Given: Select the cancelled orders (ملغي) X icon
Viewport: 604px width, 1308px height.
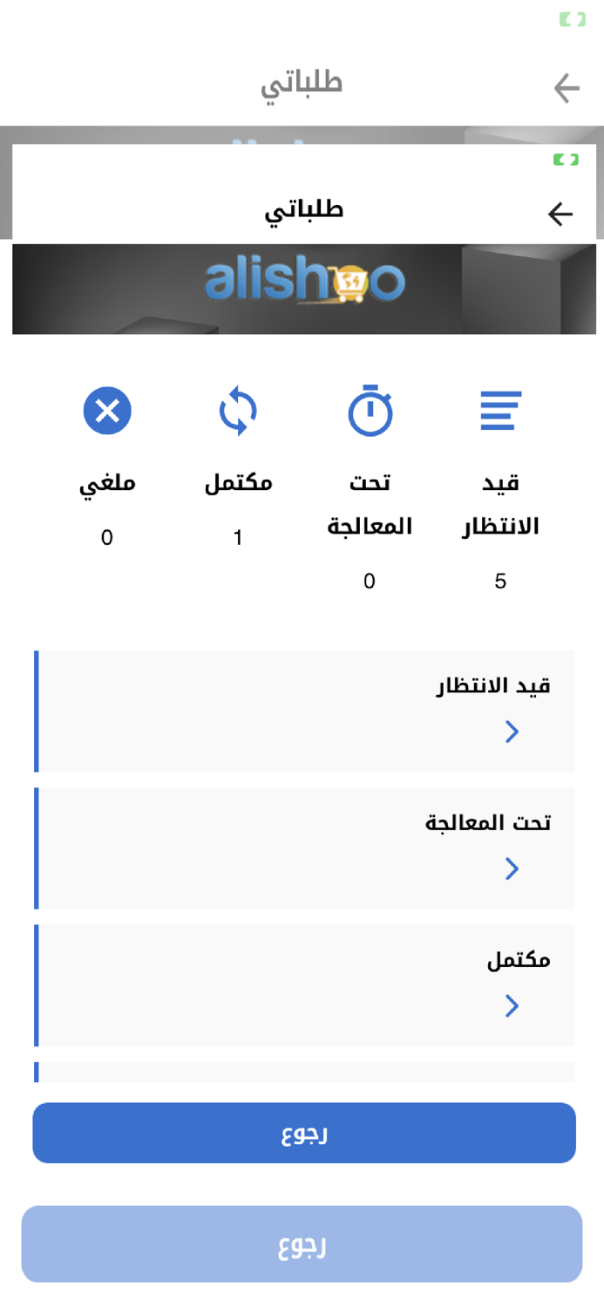Looking at the screenshot, I should pos(106,410).
